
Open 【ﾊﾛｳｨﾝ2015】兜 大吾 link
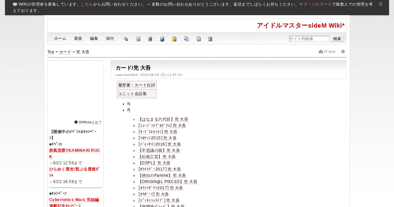[x=157, y=138]
